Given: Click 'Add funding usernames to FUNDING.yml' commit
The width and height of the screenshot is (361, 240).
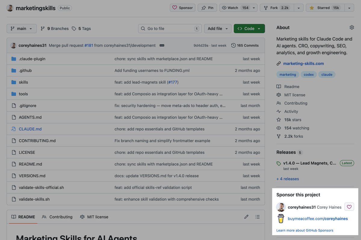Looking at the screenshot, I should pyautogui.click(x=152, y=71).
